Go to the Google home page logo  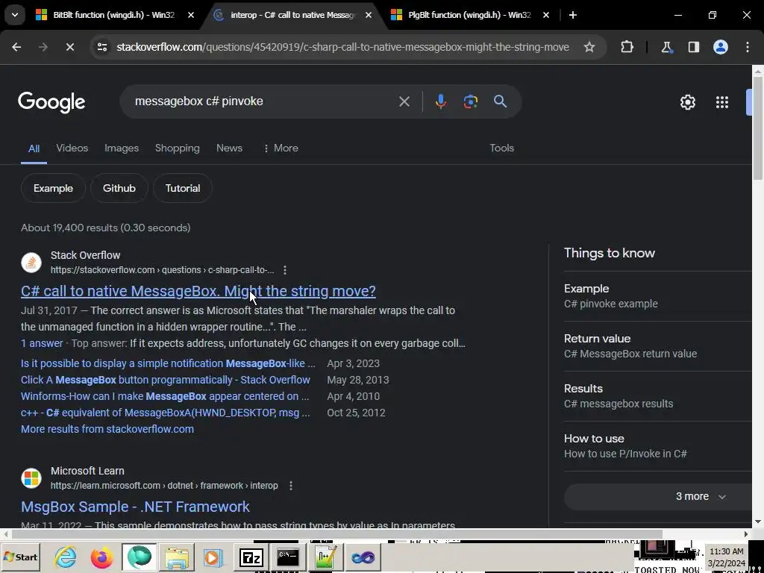point(51,102)
